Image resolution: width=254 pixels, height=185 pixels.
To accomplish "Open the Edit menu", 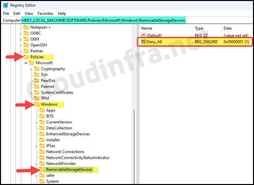I will pyautogui.click(x=17, y=13).
